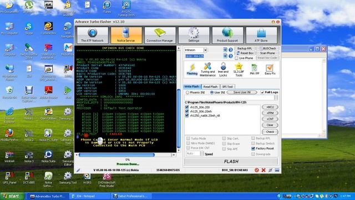
Task: Toggle the Live Phone checkbox
Action: point(237,58)
